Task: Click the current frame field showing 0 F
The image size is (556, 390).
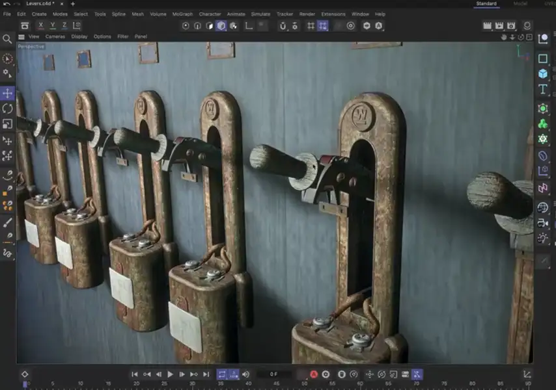Action: [274, 374]
